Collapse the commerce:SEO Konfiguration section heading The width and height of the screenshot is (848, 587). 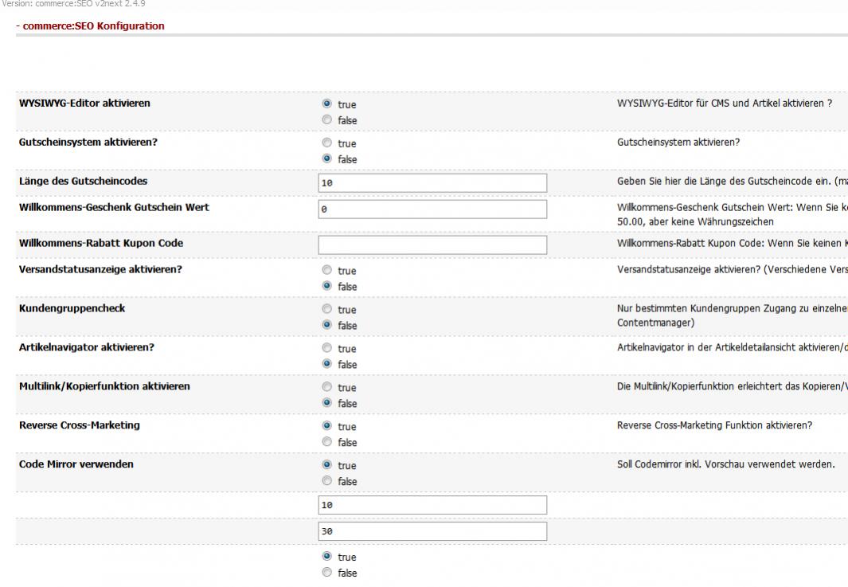(x=90, y=26)
